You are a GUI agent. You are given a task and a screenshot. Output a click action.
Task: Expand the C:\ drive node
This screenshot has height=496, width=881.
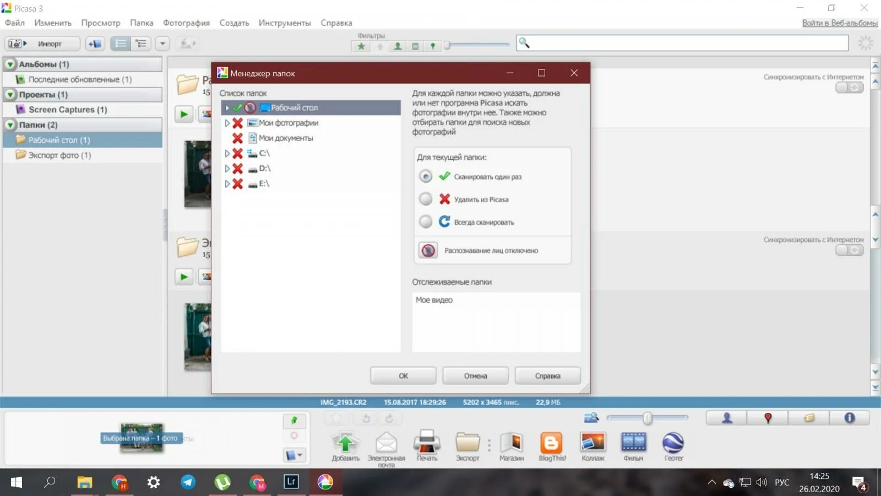click(227, 154)
